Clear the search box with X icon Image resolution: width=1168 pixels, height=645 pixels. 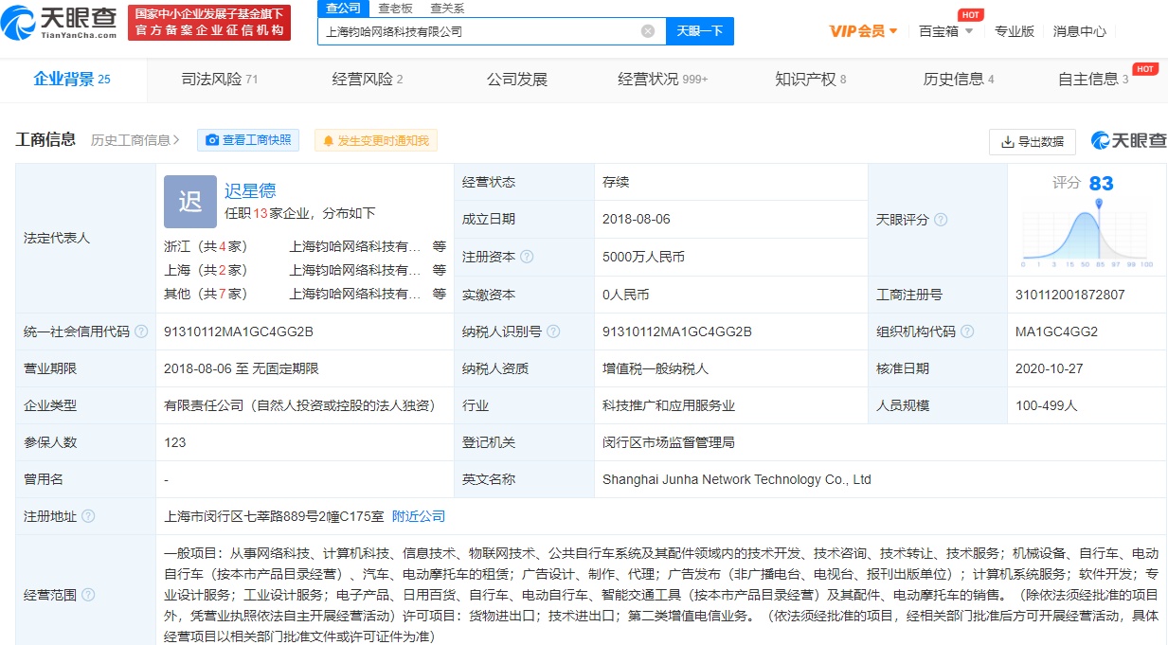648,31
